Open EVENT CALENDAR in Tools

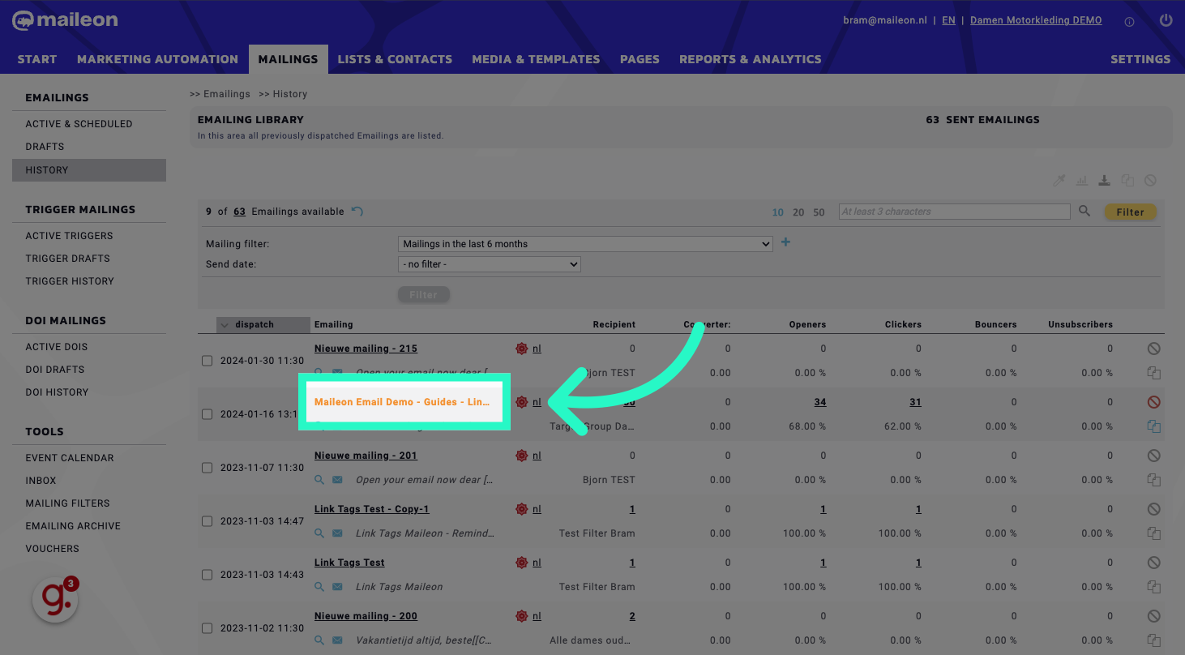click(70, 458)
